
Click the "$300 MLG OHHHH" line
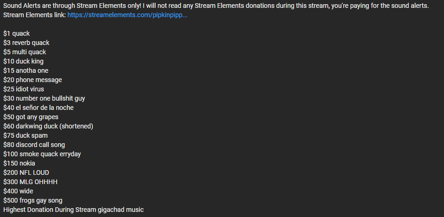[x=30, y=182]
